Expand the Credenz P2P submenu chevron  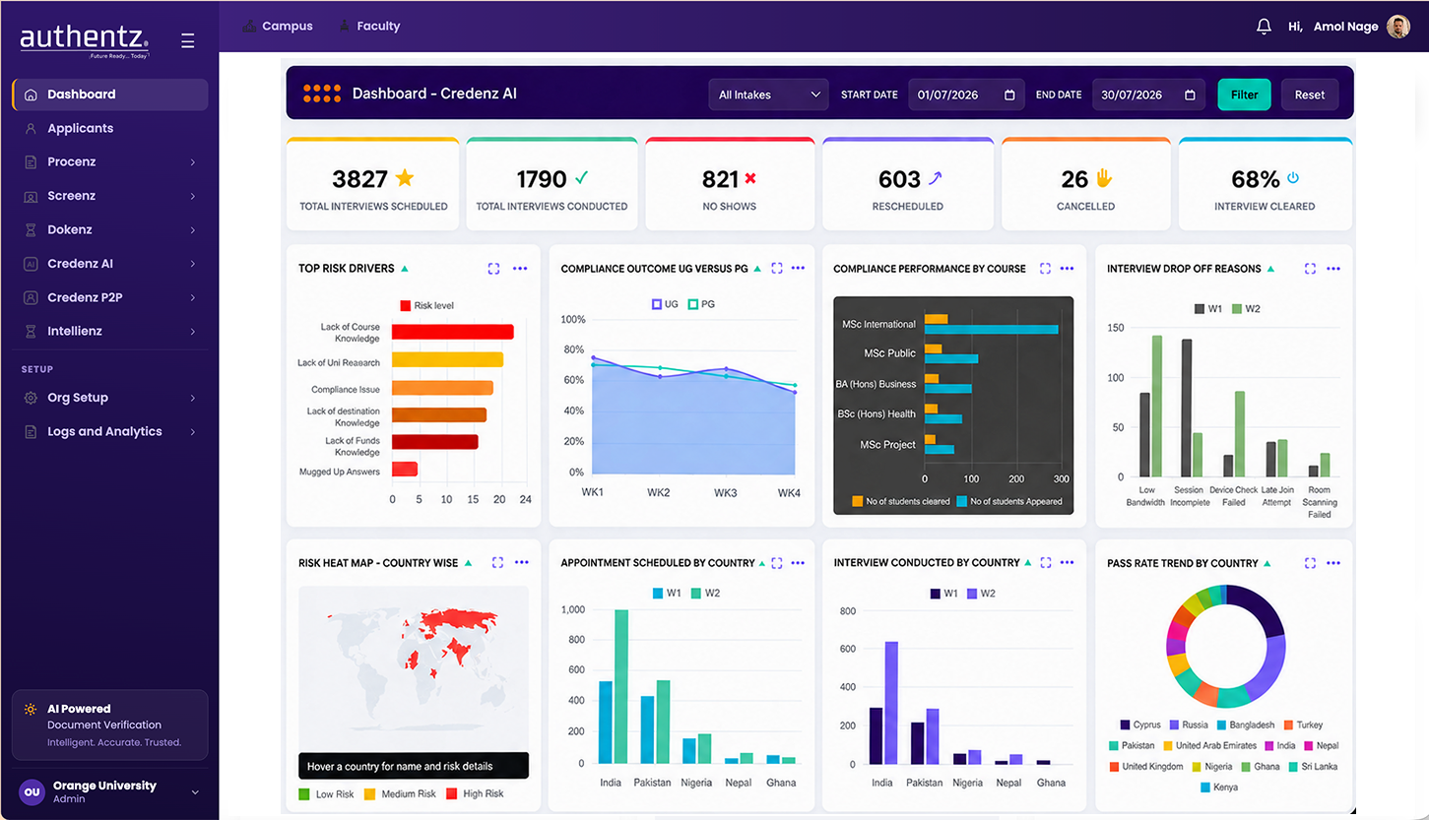coord(193,297)
